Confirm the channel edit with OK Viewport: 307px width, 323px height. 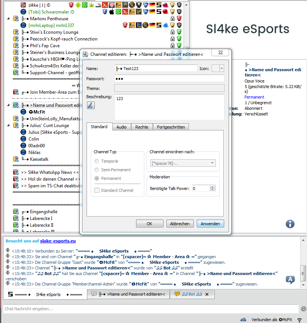150,224
